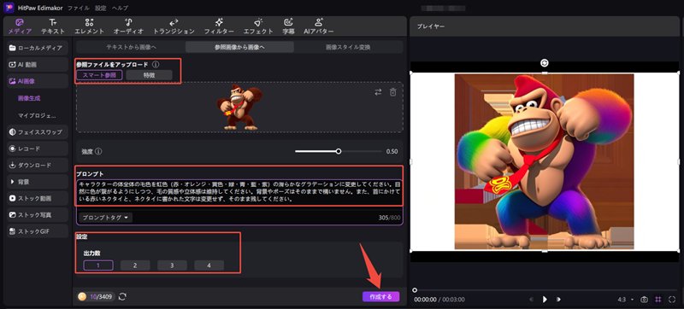
Task: Open ストックGIF in the sidebar
Action: point(37,231)
